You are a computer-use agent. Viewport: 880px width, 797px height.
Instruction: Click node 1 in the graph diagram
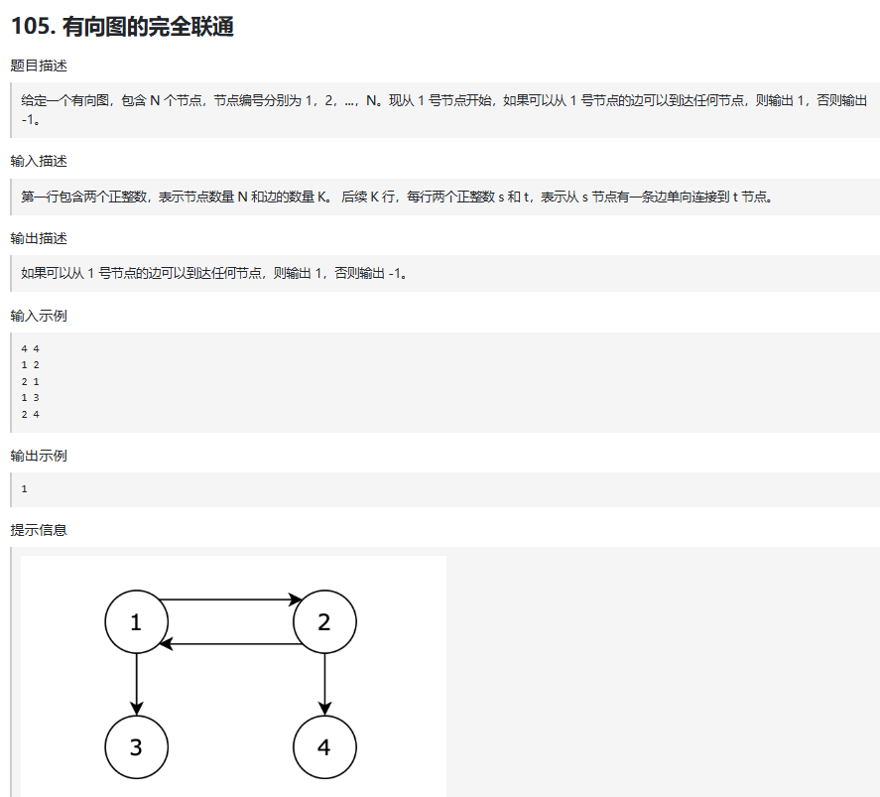tap(136, 622)
